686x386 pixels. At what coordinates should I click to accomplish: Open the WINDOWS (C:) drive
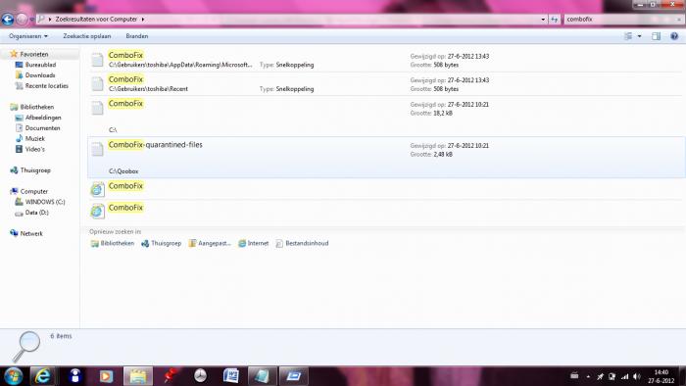point(45,202)
